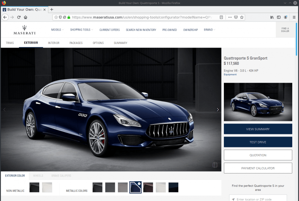
Task: Show previous car view with left arrow
Action: 4,109
